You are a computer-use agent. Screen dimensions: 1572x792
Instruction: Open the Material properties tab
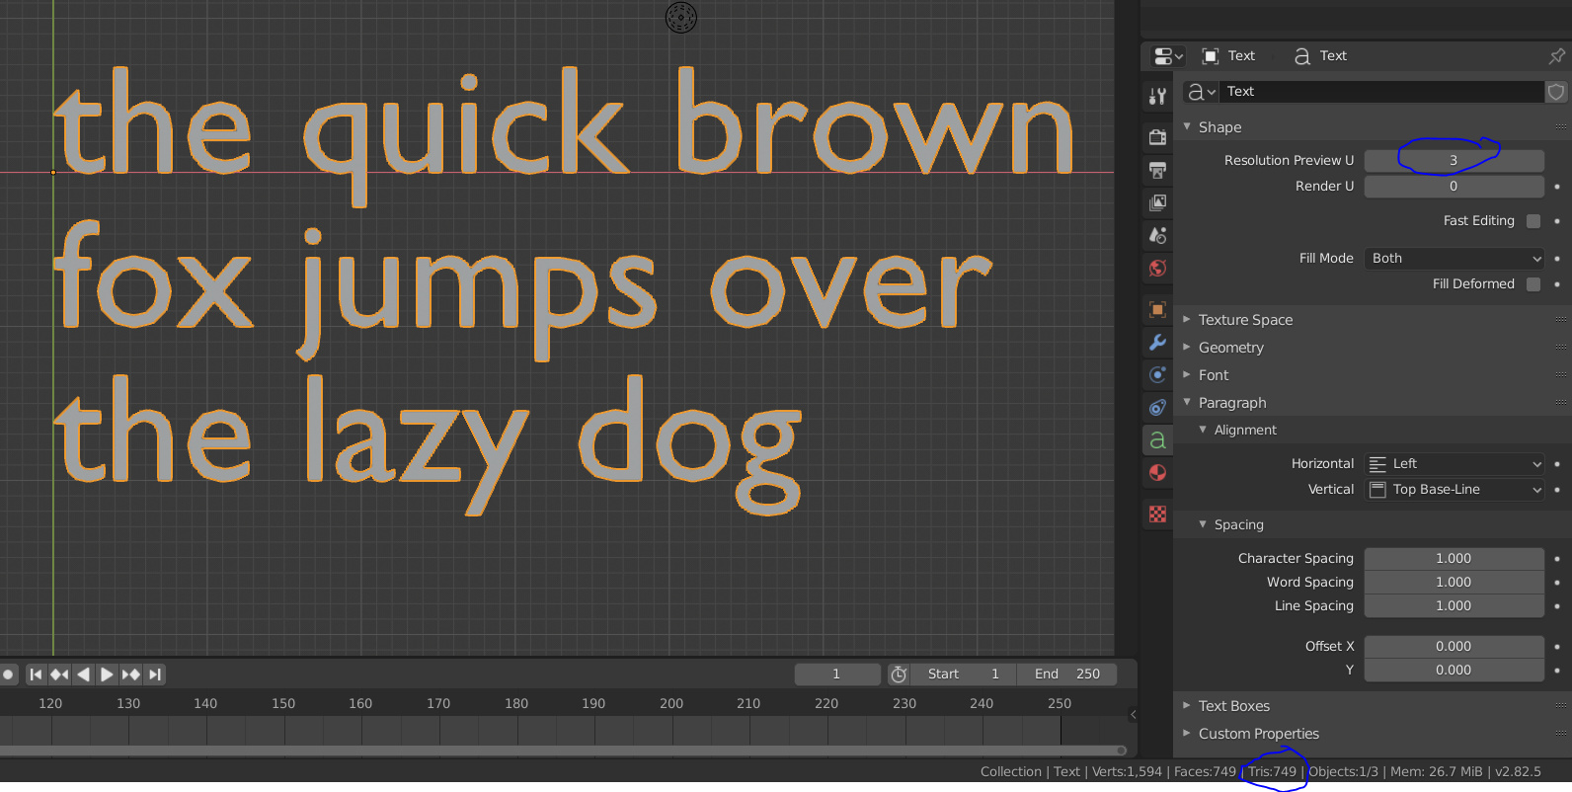tap(1157, 472)
